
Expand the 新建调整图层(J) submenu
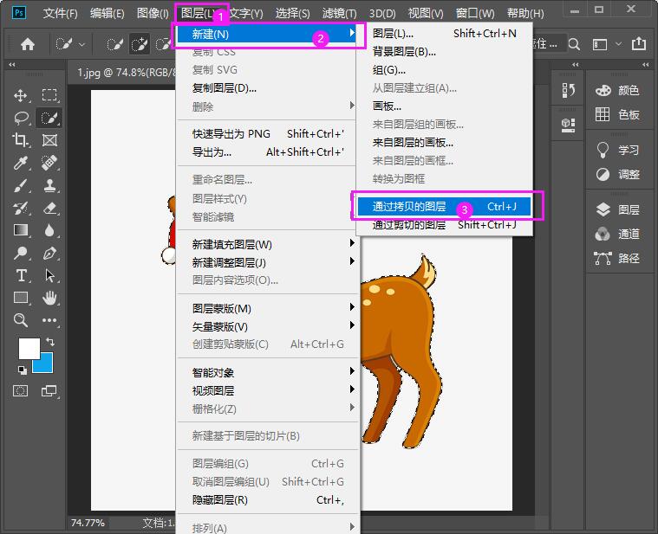[268, 262]
